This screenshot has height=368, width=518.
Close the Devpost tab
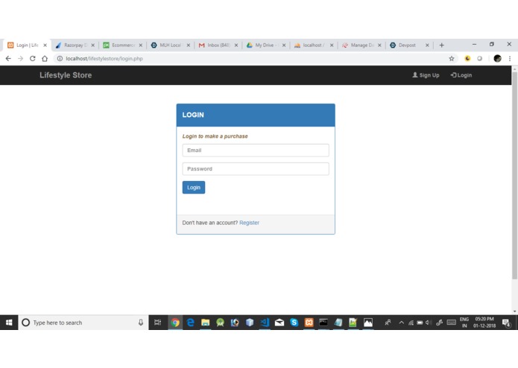coord(427,45)
